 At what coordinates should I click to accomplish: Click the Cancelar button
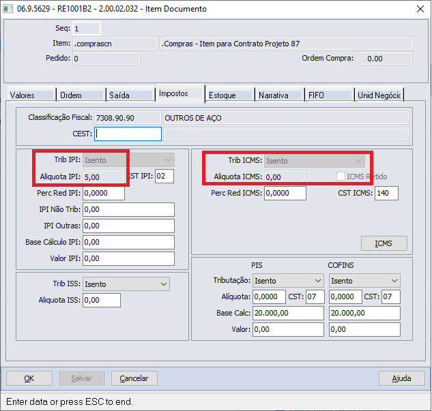click(x=134, y=378)
